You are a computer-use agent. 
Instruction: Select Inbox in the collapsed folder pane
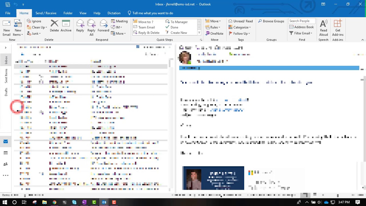pyautogui.click(x=6, y=60)
